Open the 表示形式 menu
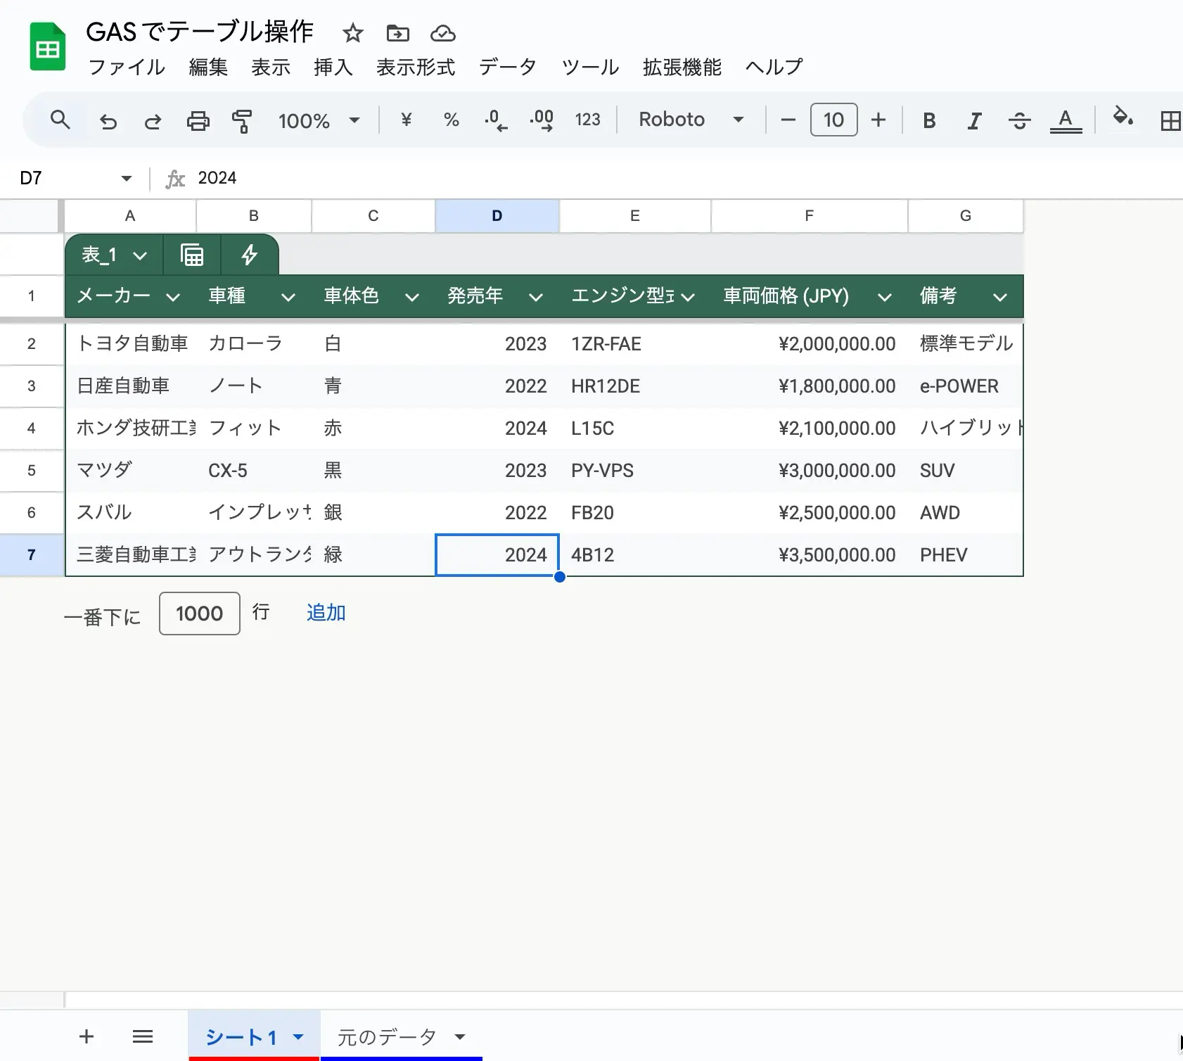The image size is (1183, 1061). 416,67
